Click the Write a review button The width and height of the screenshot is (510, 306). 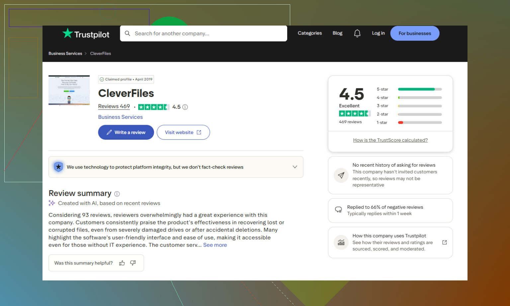coord(126,132)
